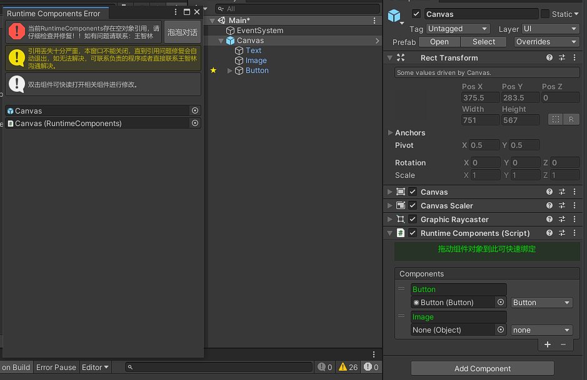Open Graphic Raycaster help reference
This screenshot has height=380, width=587.
549,220
